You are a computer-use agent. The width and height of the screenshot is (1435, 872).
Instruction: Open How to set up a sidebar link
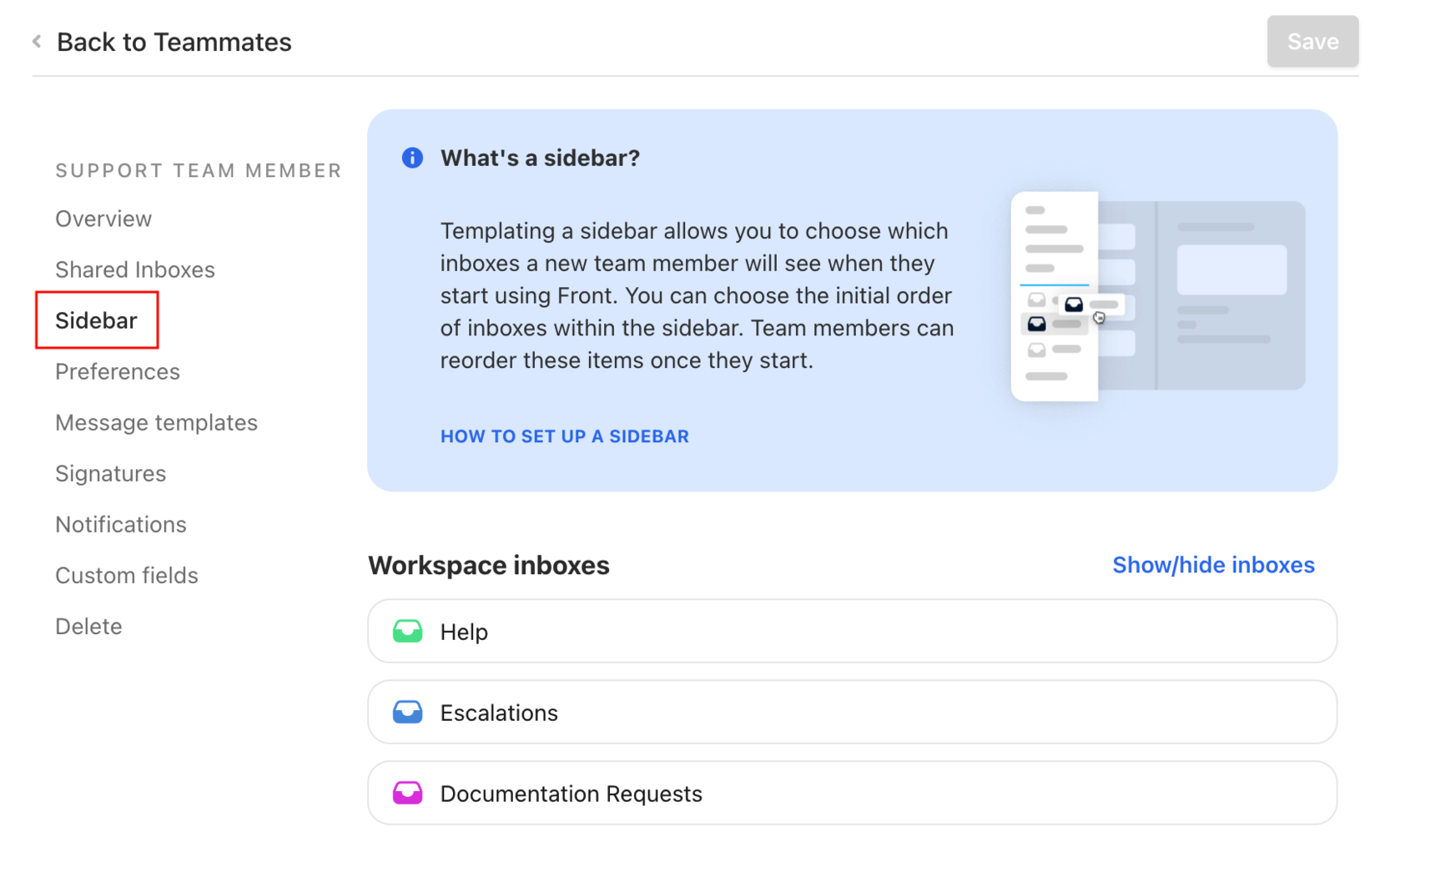coord(564,436)
